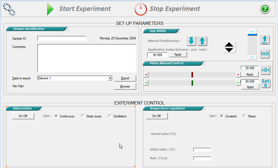Click the Export button
The height and width of the screenshot is (168, 278).
pyautogui.click(x=125, y=78)
